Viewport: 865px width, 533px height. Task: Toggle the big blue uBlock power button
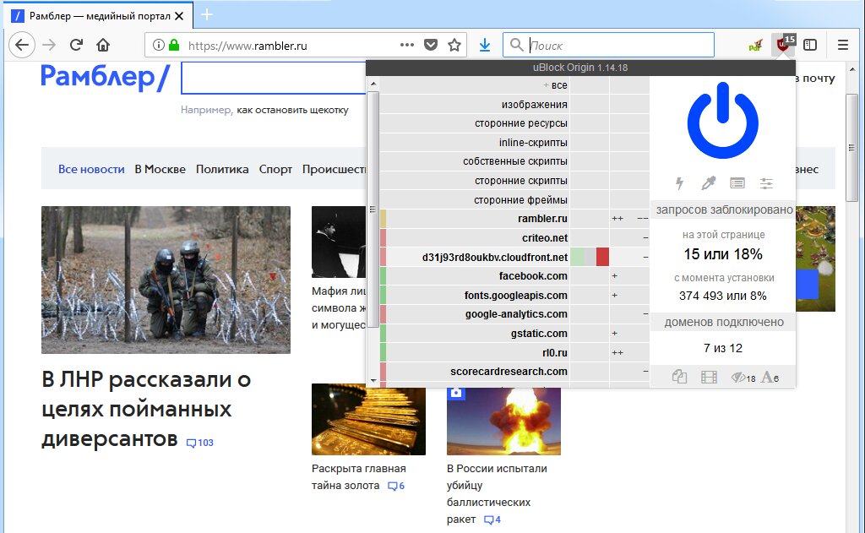tap(723, 120)
